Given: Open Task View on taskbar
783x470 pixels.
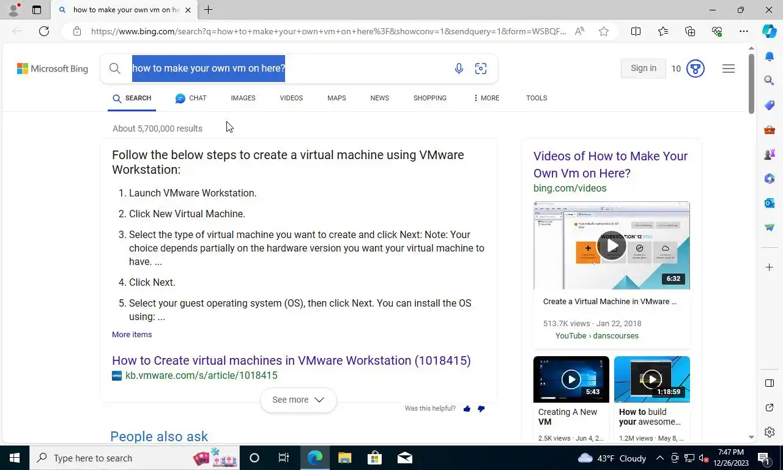Looking at the screenshot, I should [x=284, y=458].
